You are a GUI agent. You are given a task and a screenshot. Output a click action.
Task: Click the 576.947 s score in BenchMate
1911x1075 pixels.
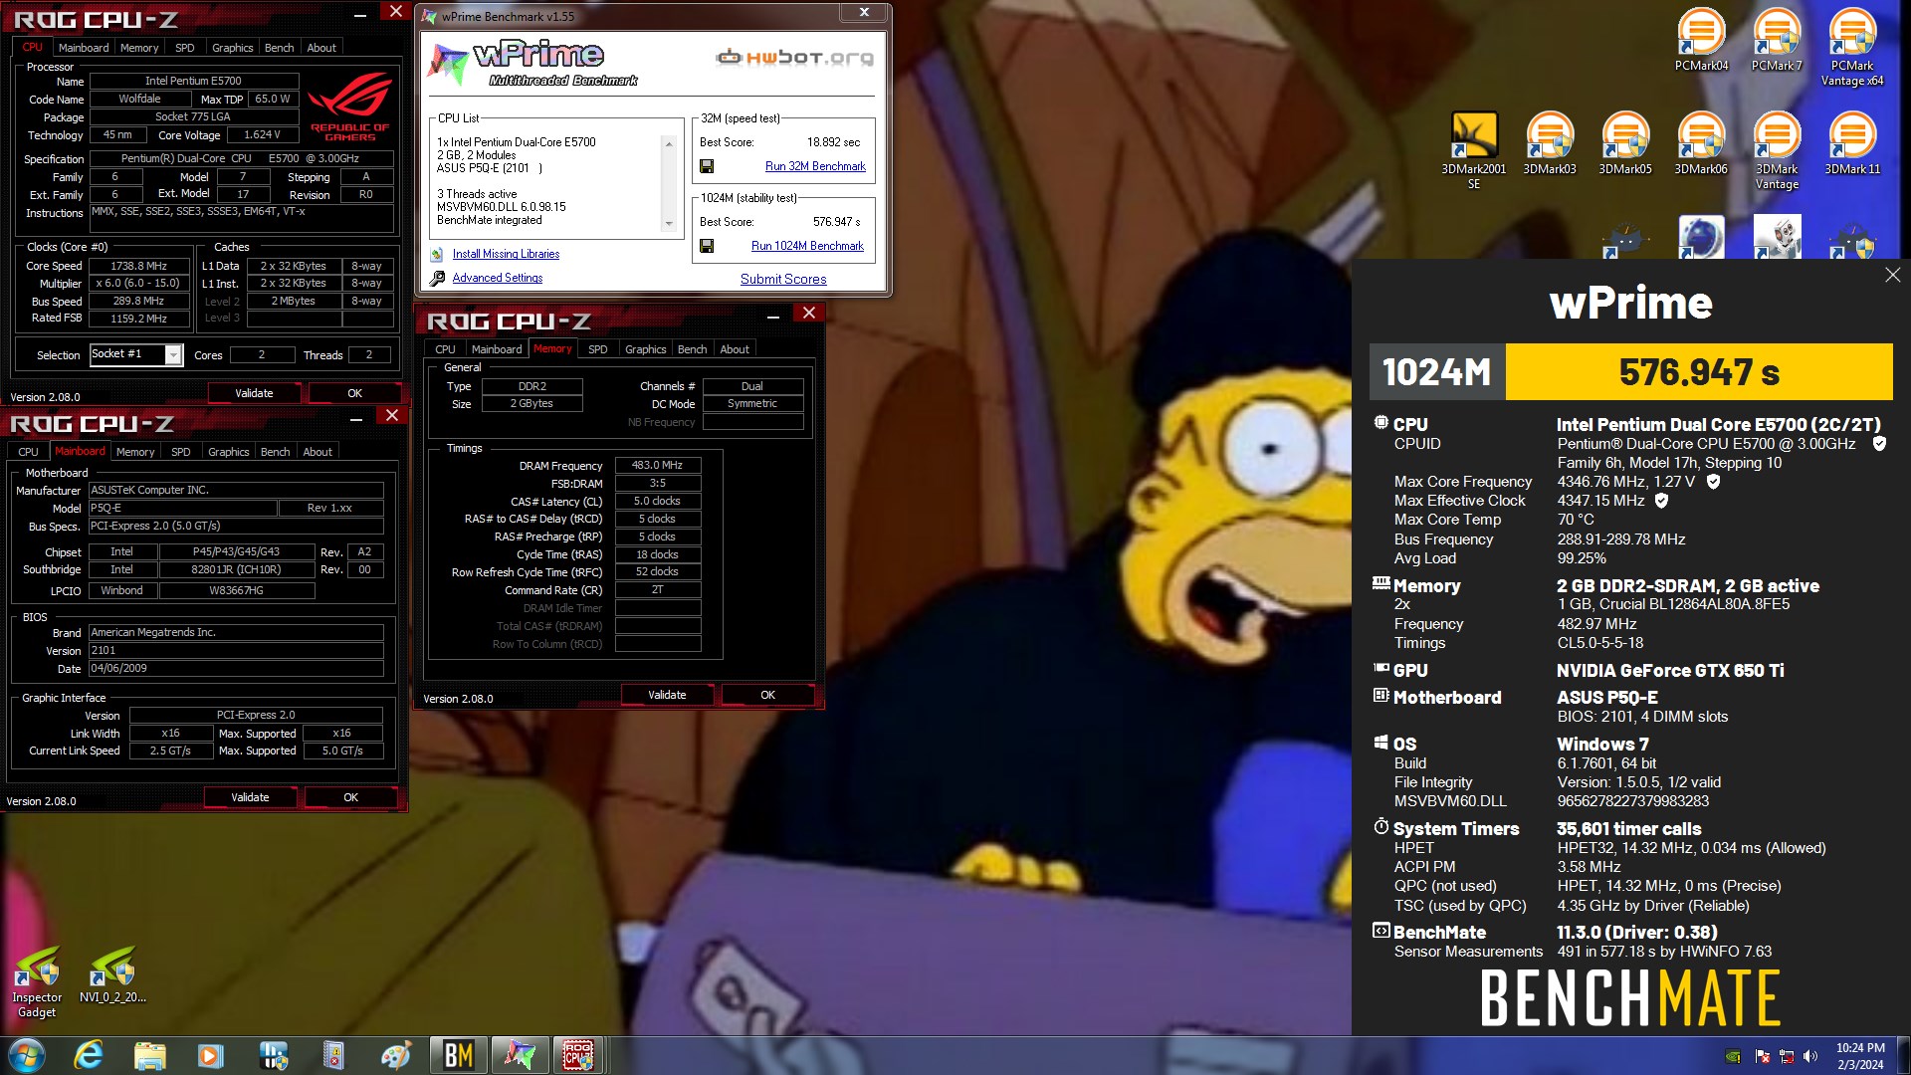click(1699, 372)
